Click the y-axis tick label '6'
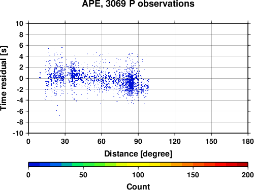The width and height of the screenshot is (254, 190). pos(21,46)
